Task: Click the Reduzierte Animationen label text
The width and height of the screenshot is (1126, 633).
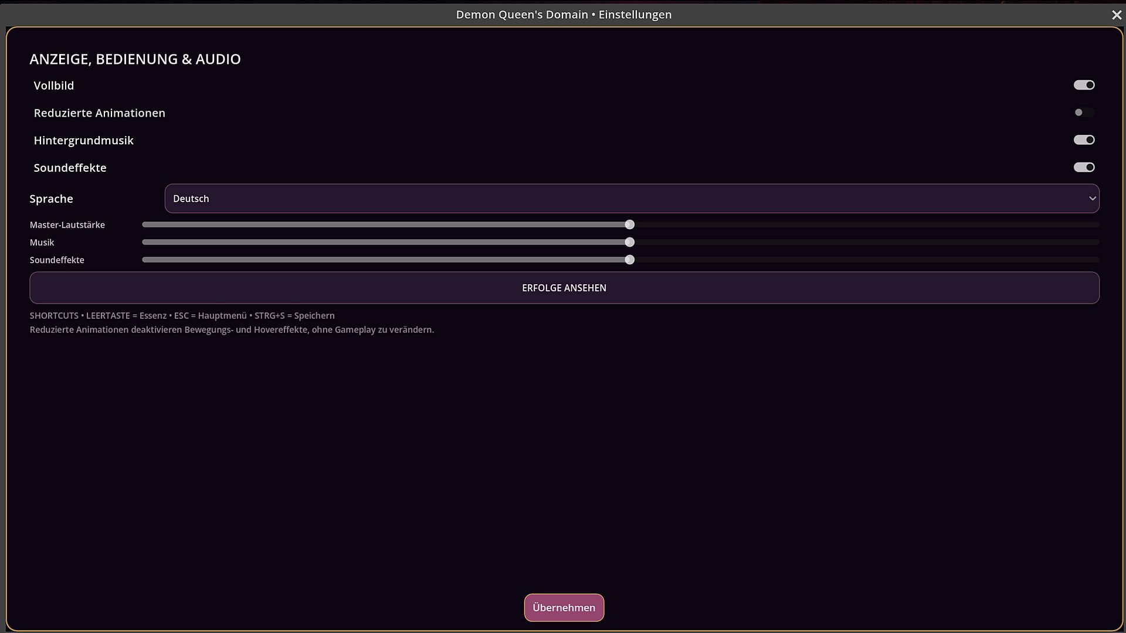Action: (x=100, y=113)
